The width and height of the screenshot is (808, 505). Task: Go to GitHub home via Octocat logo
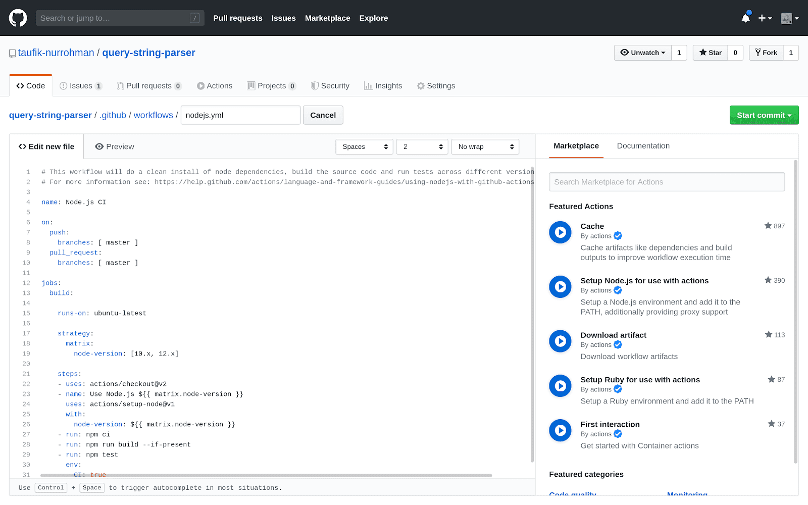pyautogui.click(x=18, y=18)
